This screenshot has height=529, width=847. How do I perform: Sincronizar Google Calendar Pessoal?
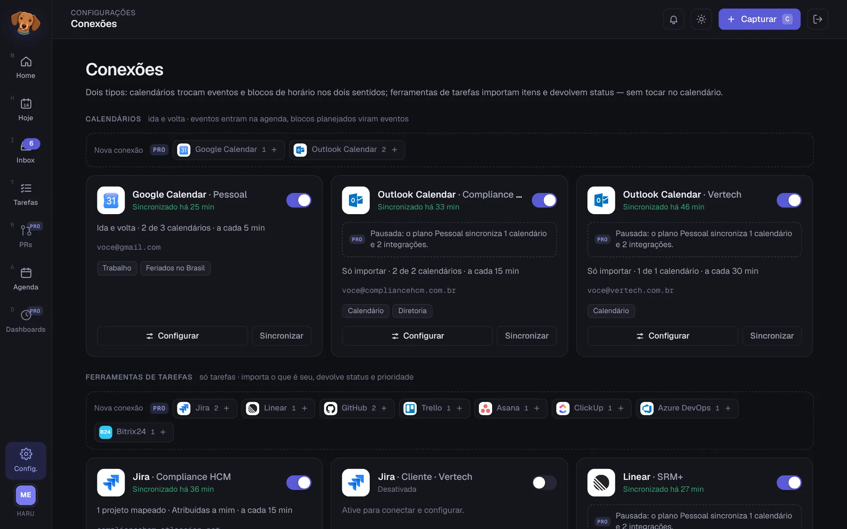[282, 336]
